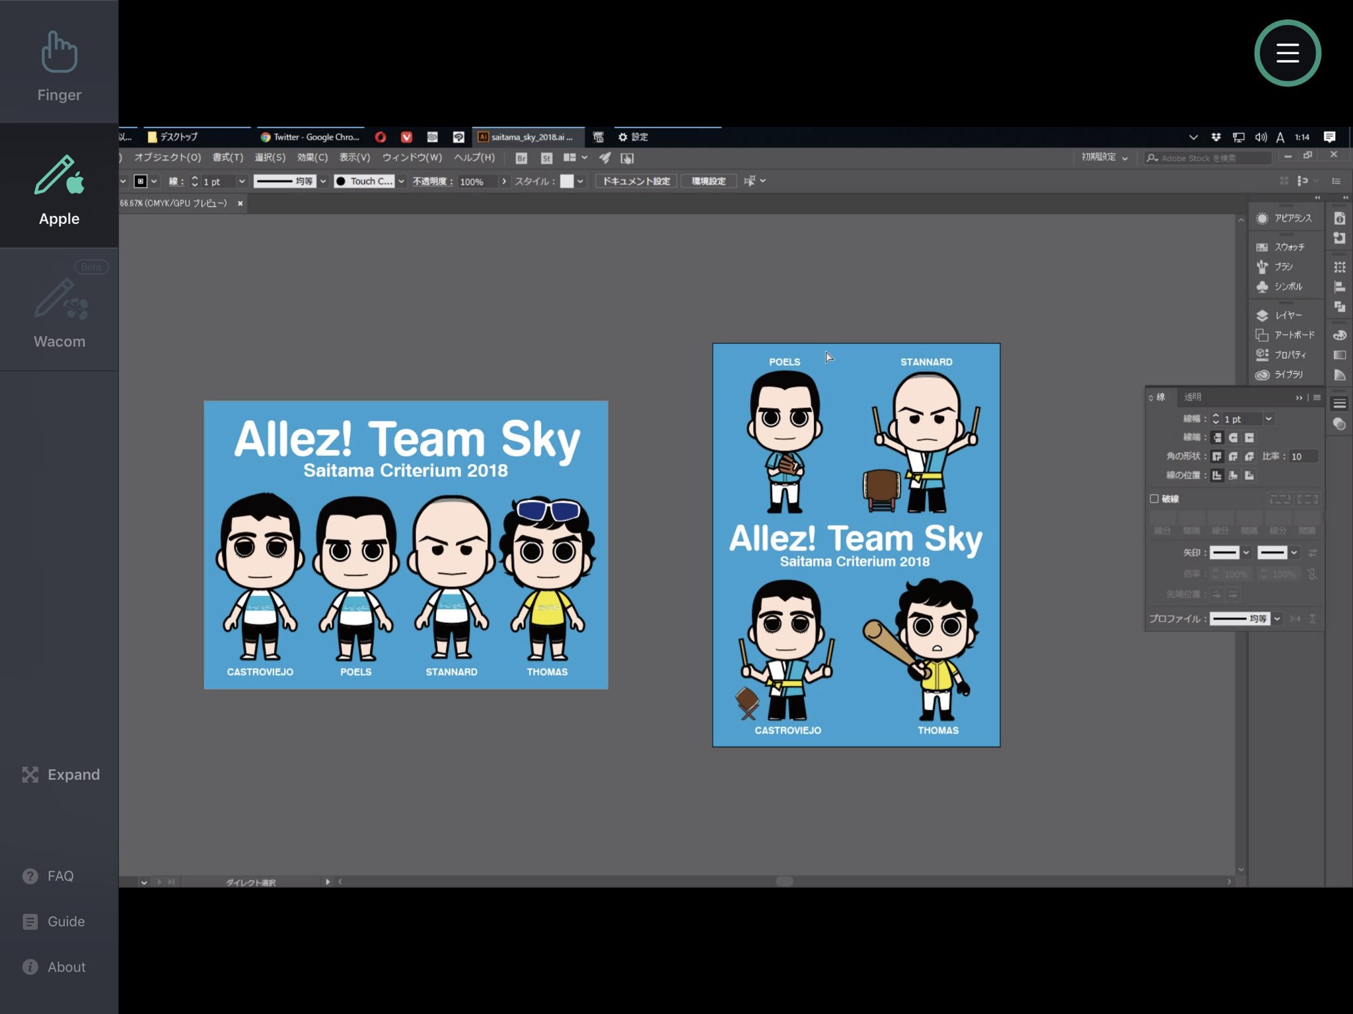Select round cap for stroke end
The image size is (1353, 1014).
click(x=1233, y=437)
